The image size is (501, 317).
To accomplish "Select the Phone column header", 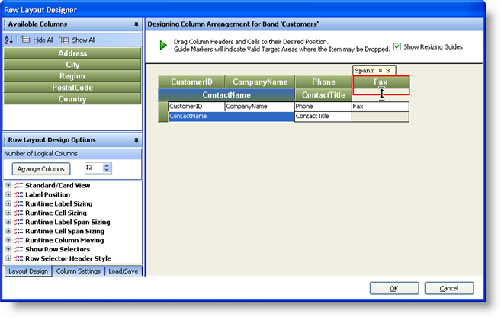I will (323, 82).
